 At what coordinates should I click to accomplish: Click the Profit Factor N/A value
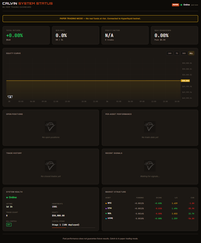(x=109, y=36)
